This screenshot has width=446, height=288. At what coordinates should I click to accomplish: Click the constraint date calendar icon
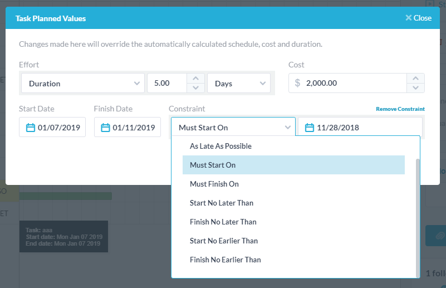click(x=310, y=128)
